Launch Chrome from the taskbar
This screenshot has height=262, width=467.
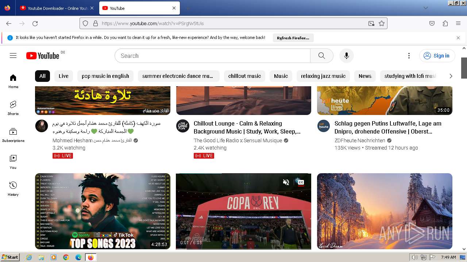[x=66, y=257]
